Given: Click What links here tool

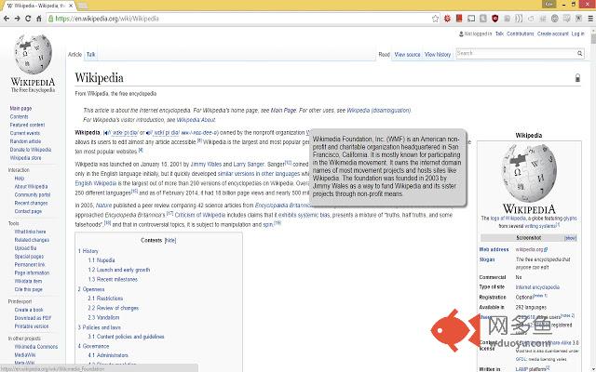Looking at the screenshot, I should 30,232.
